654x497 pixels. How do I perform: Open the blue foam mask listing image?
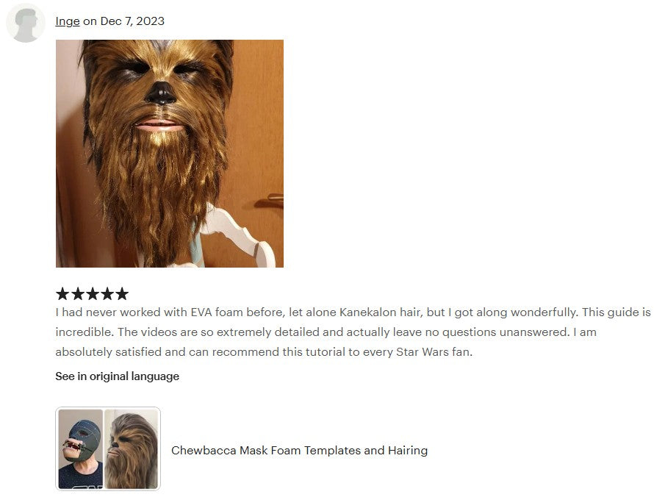click(81, 448)
